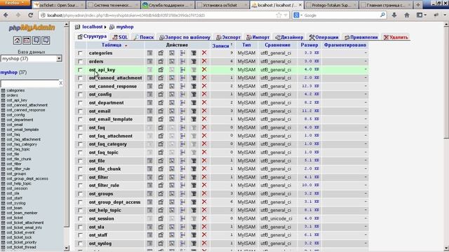Switch to the SQL tab
Screen dimensions: 449x252
120,37
